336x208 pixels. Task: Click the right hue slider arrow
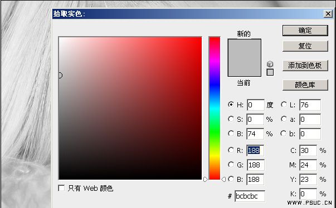(223, 179)
